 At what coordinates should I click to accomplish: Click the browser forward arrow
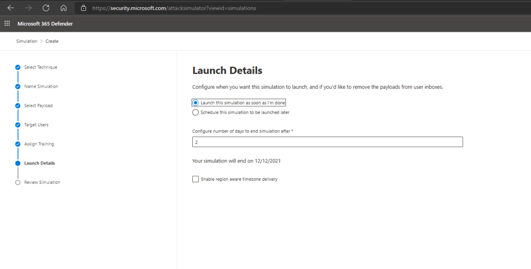28,8
